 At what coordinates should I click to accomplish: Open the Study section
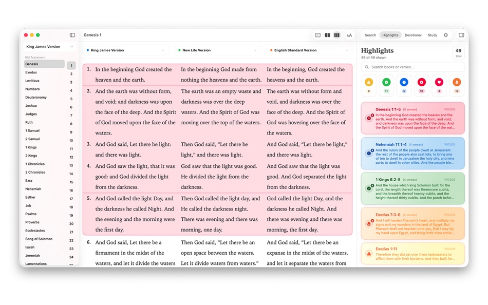coord(432,35)
